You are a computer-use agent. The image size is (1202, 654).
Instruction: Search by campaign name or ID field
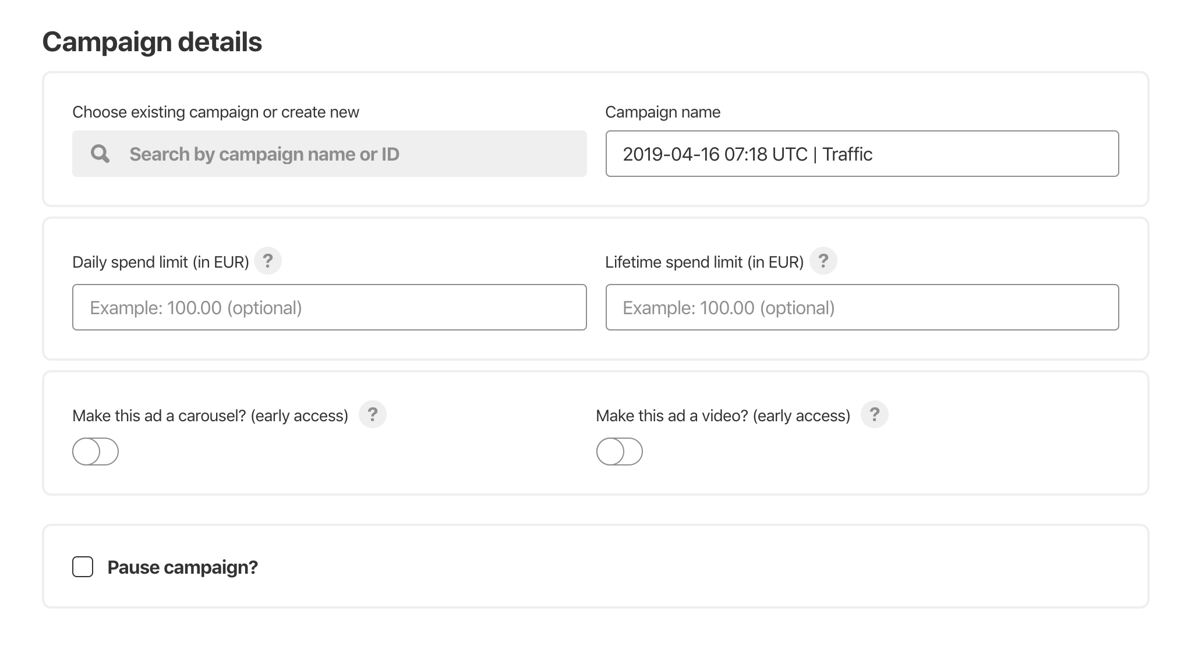[x=329, y=153]
